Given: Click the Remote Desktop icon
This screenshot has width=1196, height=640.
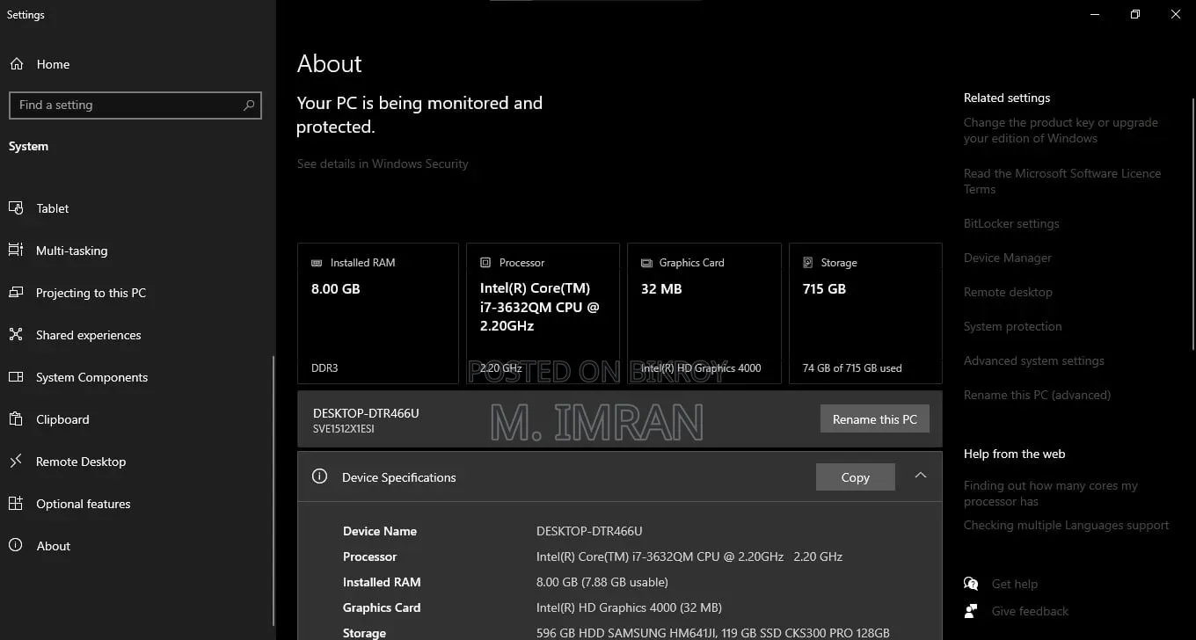Looking at the screenshot, I should click(x=16, y=462).
